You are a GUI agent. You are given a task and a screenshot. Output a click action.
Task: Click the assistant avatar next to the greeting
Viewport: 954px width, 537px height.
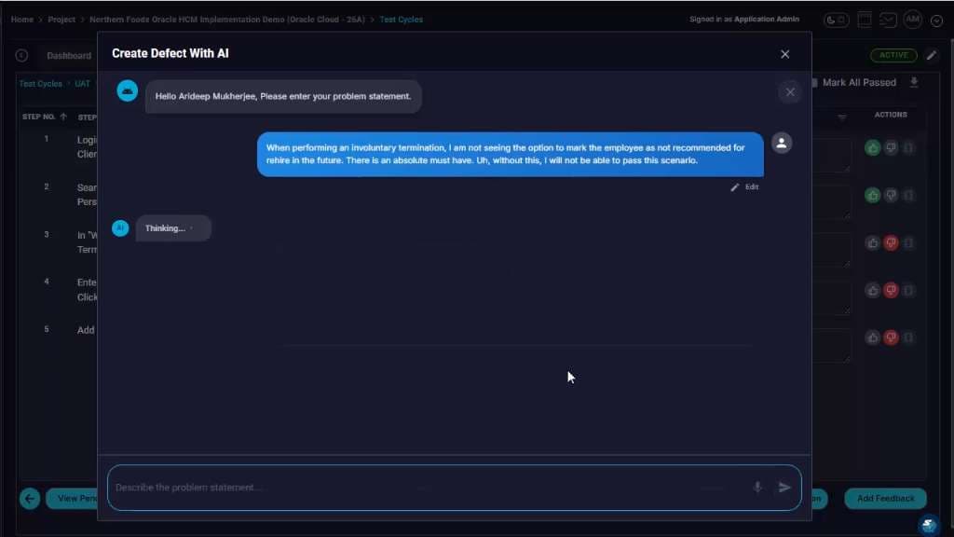(x=127, y=91)
